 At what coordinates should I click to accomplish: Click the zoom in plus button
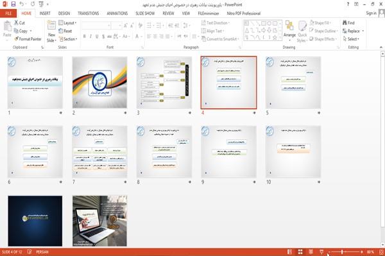coord(362,252)
